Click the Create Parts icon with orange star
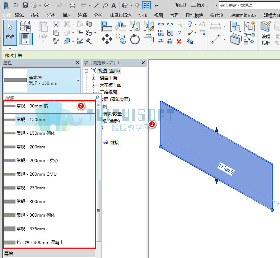Viewport: 280px width, 258px height. click(249, 26)
